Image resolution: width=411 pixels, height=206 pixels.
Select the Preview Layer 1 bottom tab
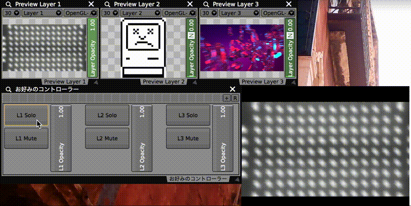click(65, 82)
